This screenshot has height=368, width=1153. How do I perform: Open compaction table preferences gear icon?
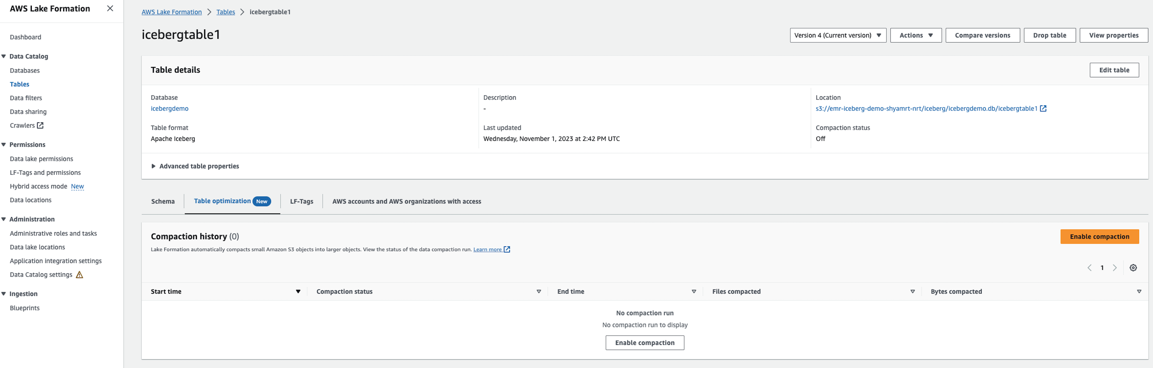(1133, 268)
